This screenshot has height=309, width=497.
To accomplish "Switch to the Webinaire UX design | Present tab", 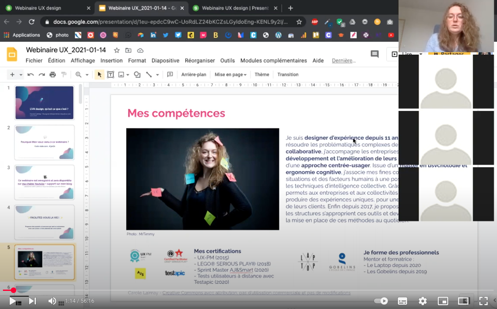I will pyautogui.click(x=235, y=8).
